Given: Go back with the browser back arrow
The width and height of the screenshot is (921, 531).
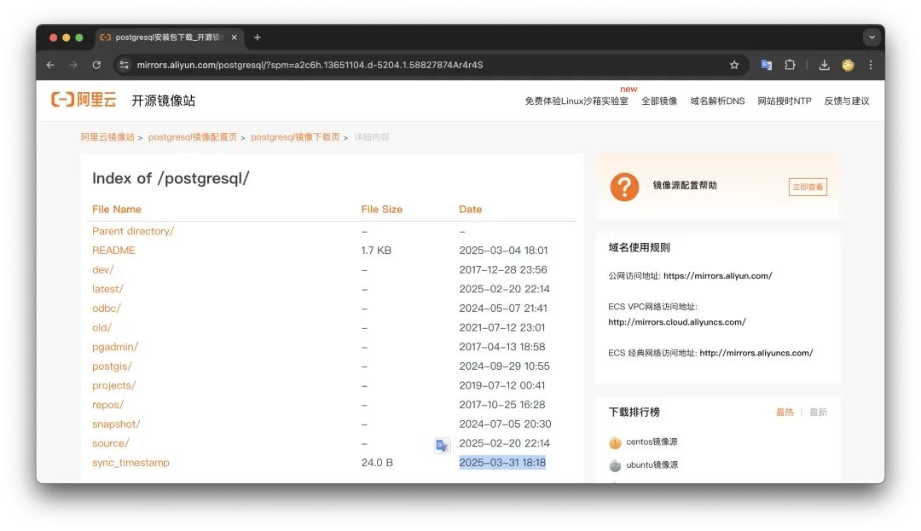Looking at the screenshot, I should tap(50, 65).
